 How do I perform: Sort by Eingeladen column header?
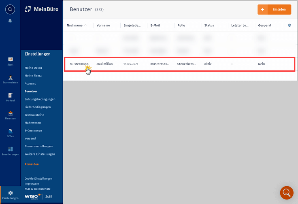132,25
